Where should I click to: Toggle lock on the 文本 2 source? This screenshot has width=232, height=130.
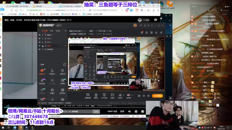(42, 38)
